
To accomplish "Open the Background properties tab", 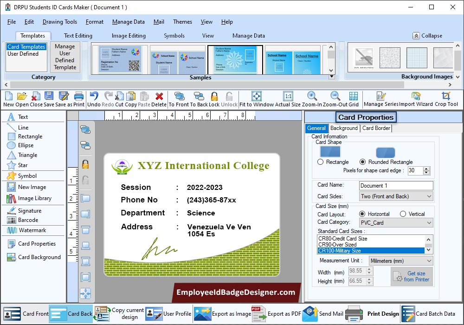I will [x=344, y=128].
